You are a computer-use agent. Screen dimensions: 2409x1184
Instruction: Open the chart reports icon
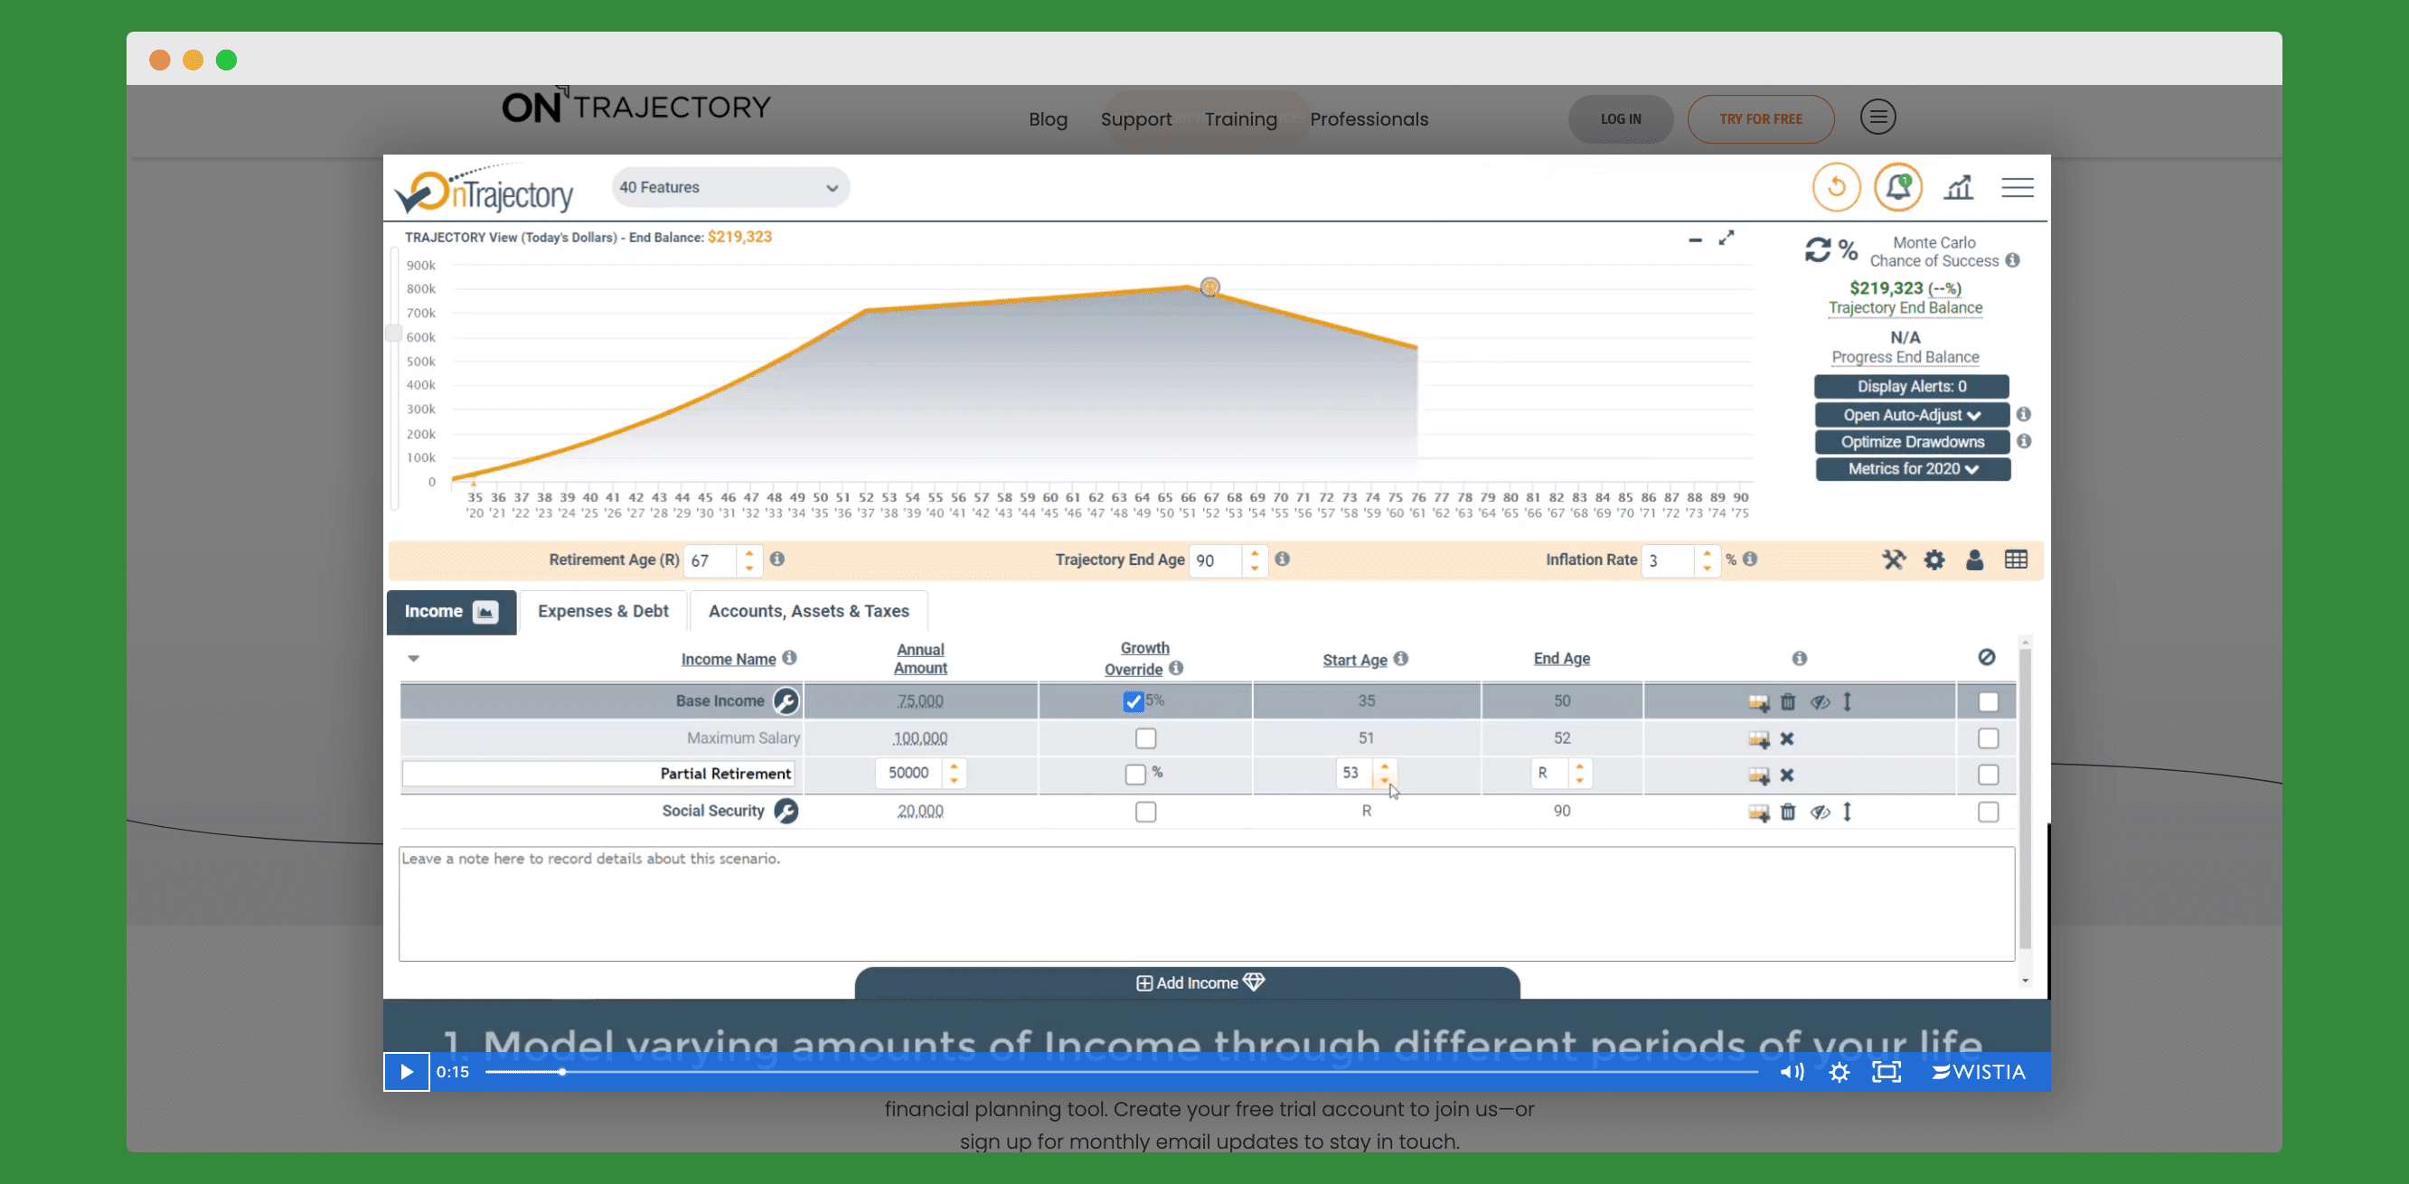pos(1958,187)
